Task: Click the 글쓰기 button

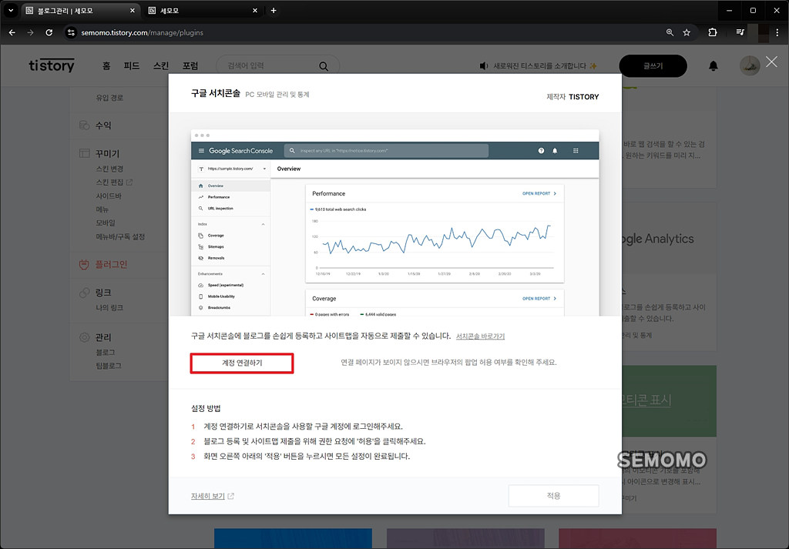Action: pyautogui.click(x=653, y=66)
